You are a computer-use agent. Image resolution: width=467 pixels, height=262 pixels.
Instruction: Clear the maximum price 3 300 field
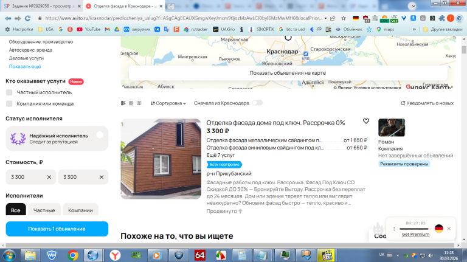click(102, 177)
